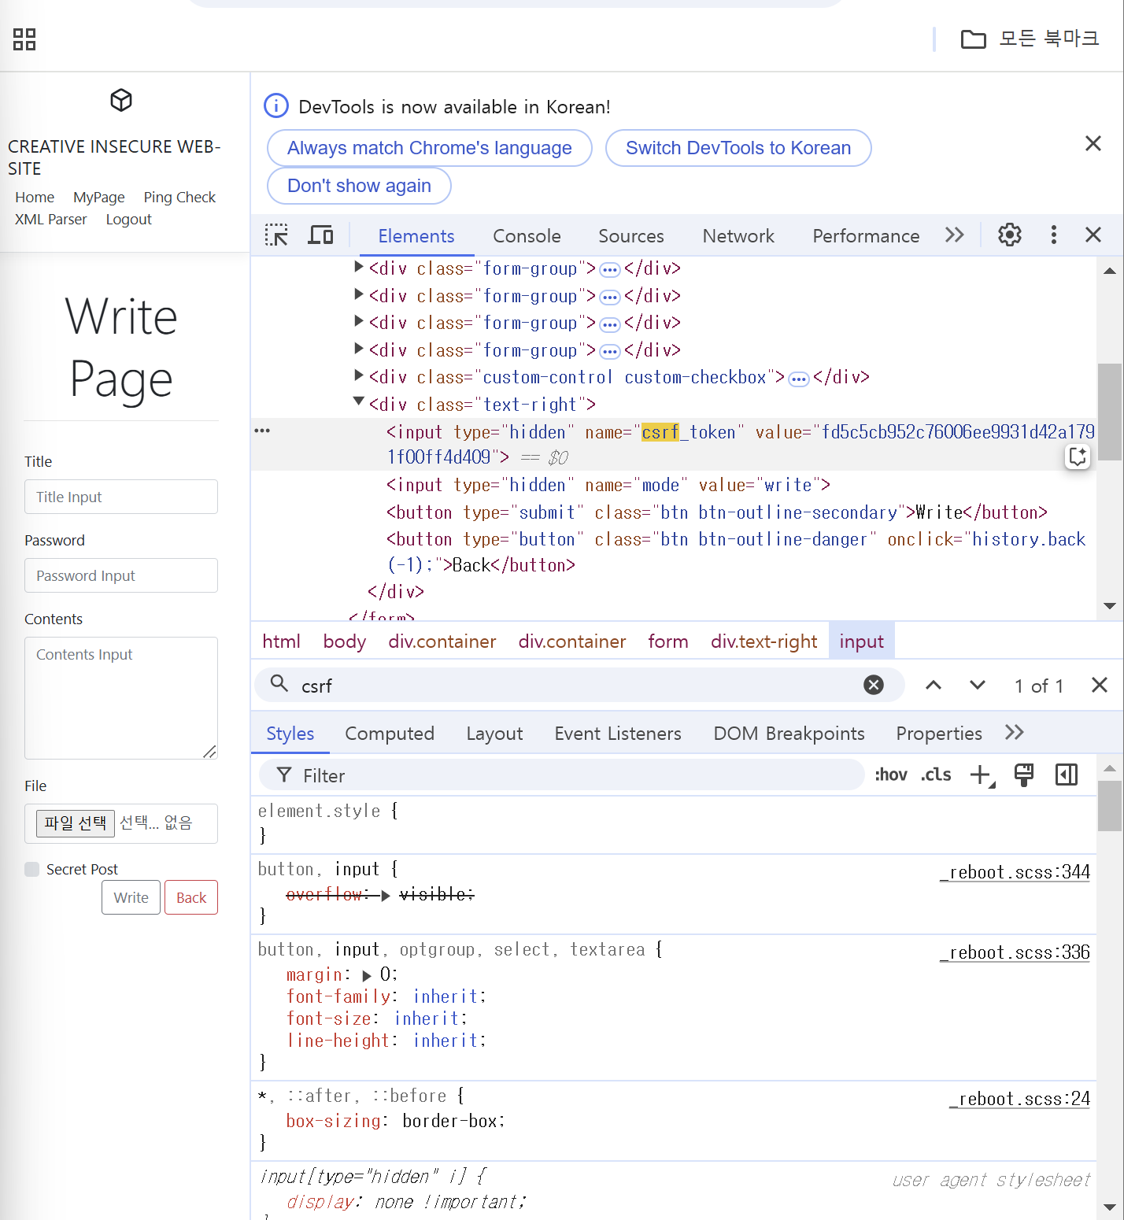Viewport: 1124px width, 1220px height.
Task: Expand the third form-group div
Action: point(359,322)
